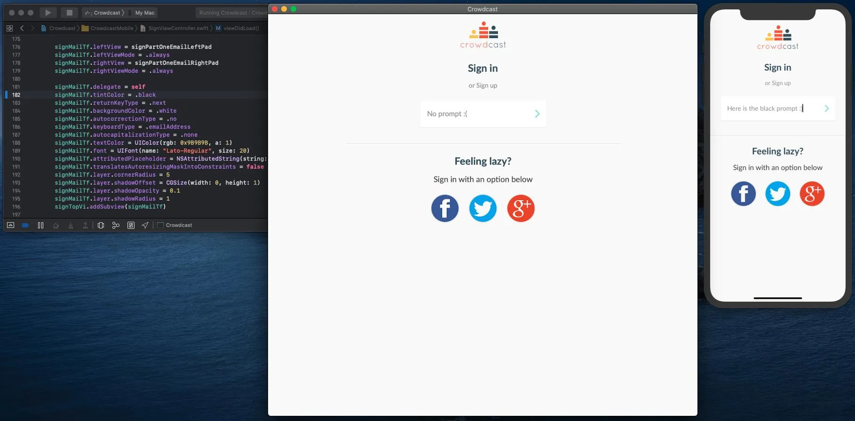Sign in with Twitter on iPhone simulator
This screenshot has width=855, height=421.
pyautogui.click(x=778, y=194)
